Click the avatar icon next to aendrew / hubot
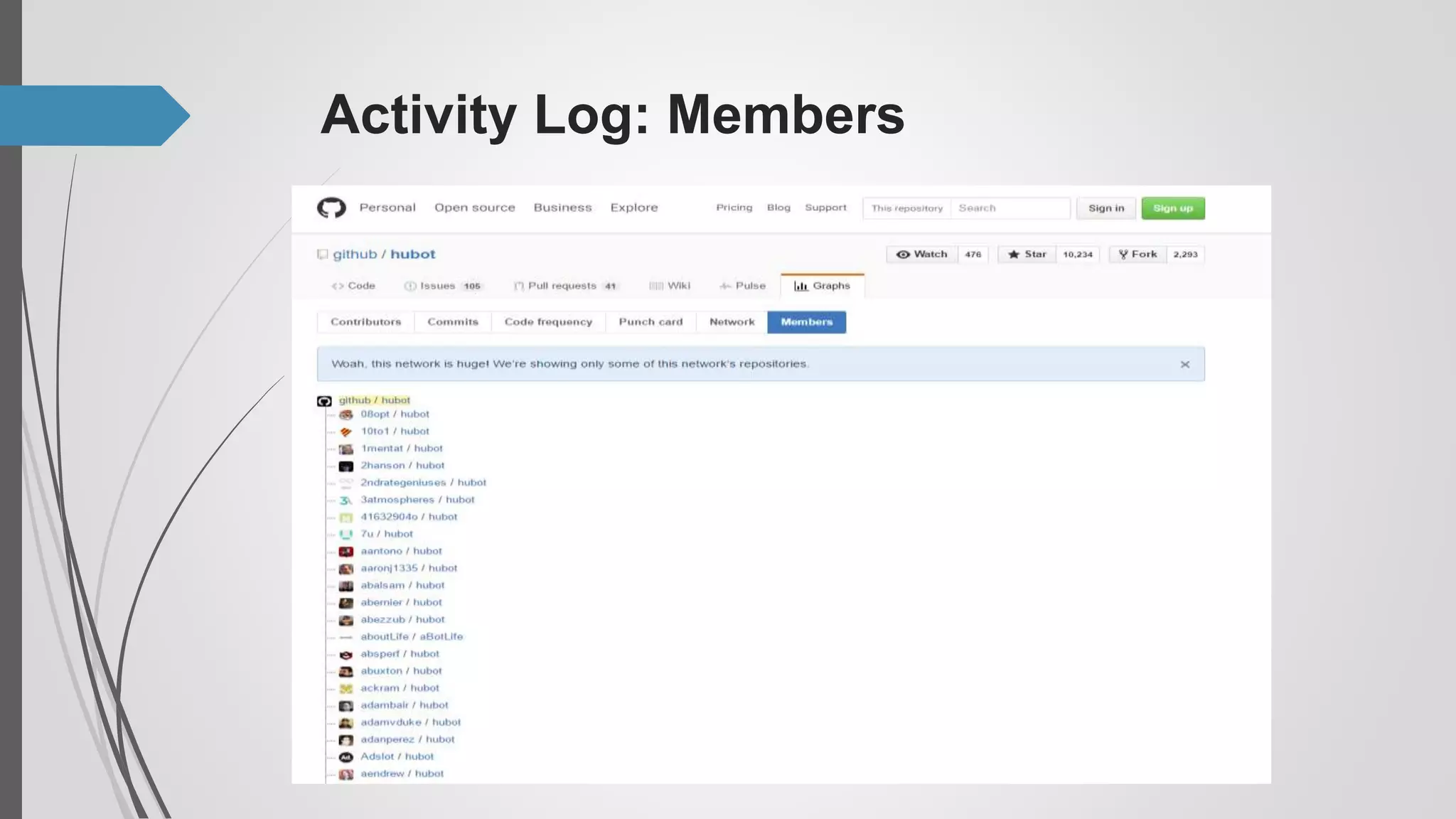 [346, 774]
